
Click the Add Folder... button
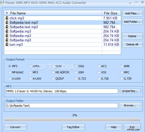132,22
